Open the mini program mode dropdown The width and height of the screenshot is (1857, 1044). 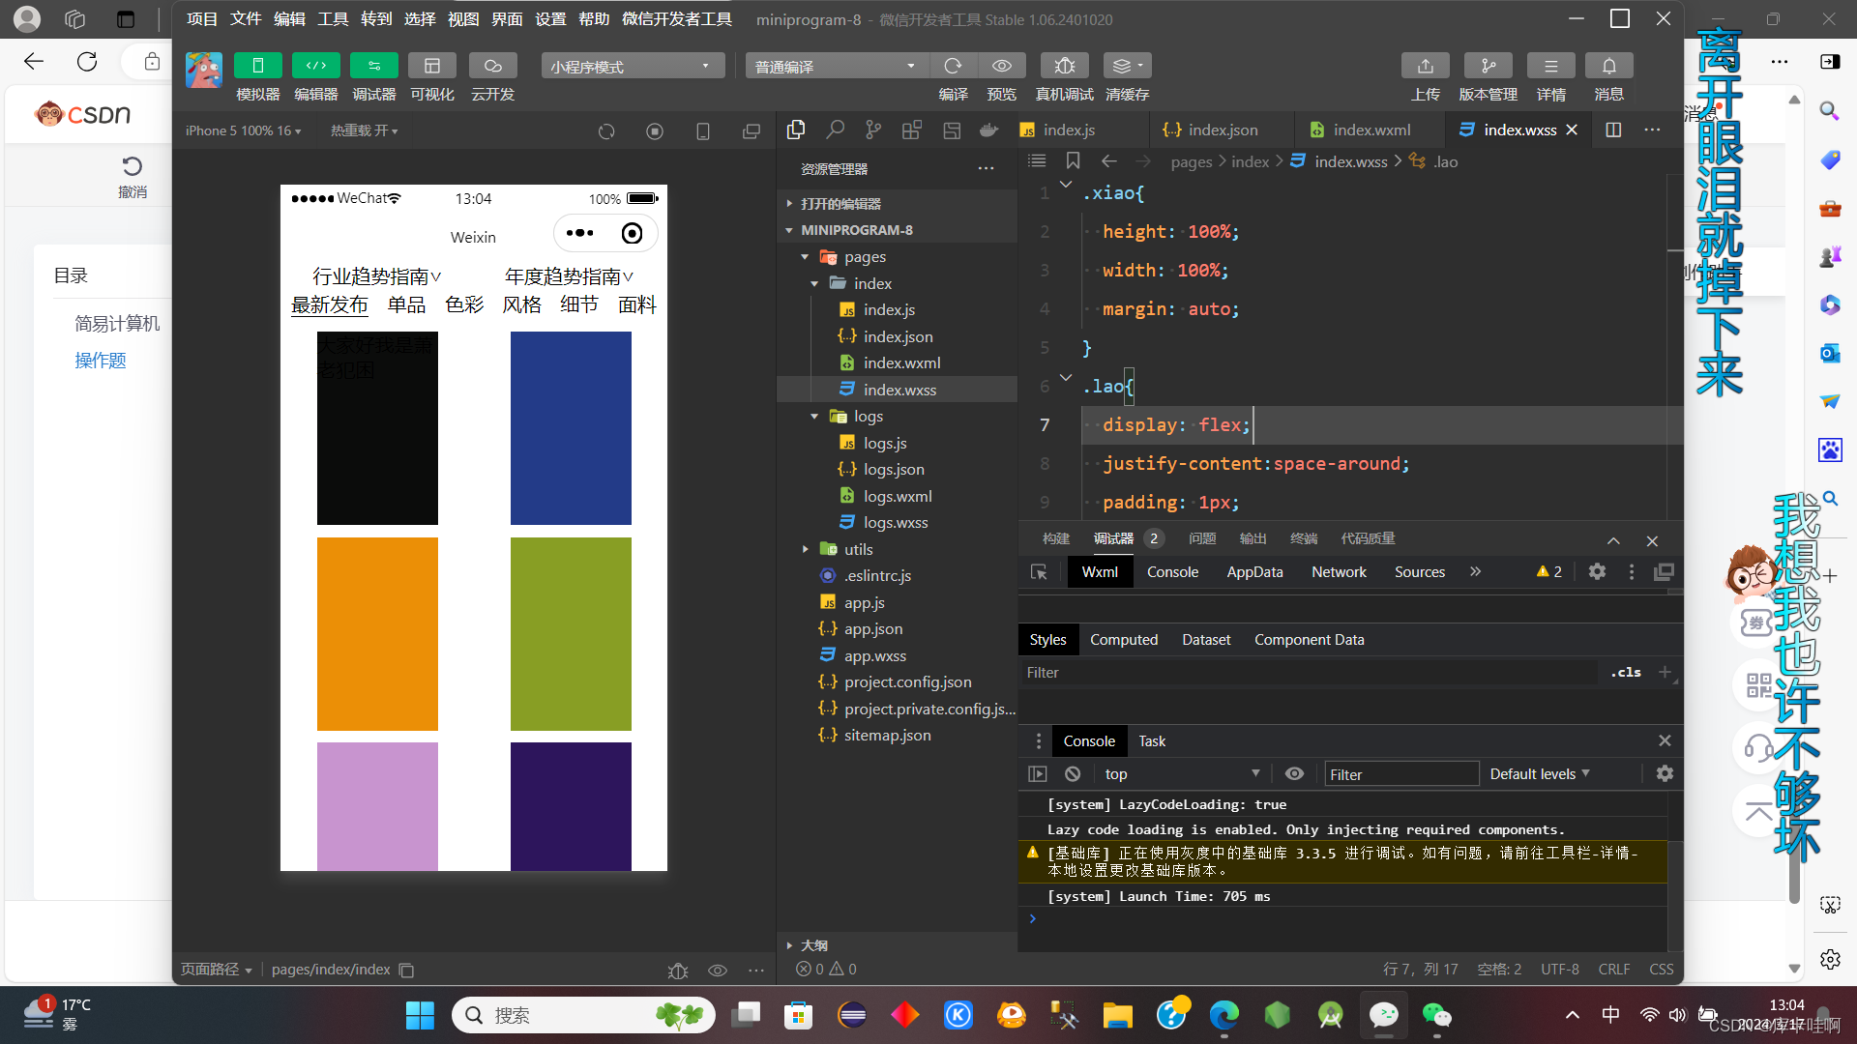[632, 66]
